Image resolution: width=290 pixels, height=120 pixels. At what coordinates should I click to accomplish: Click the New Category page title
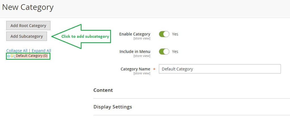click(28, 7)
